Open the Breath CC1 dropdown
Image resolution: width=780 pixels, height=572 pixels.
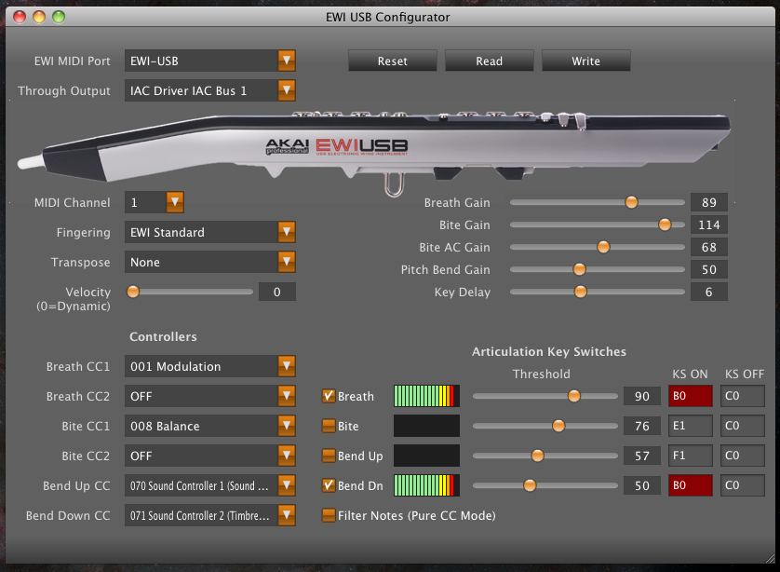(x=210, y=366)
